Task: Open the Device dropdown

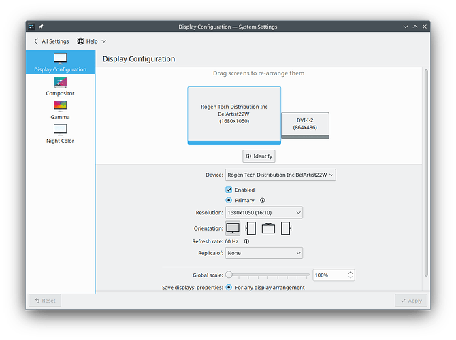Action: (x=280, y=175)
